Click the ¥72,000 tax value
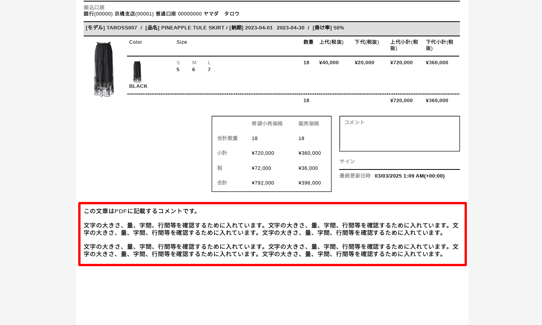The width and height of the screenshot is (542, 325). click(x=261, y=168)
